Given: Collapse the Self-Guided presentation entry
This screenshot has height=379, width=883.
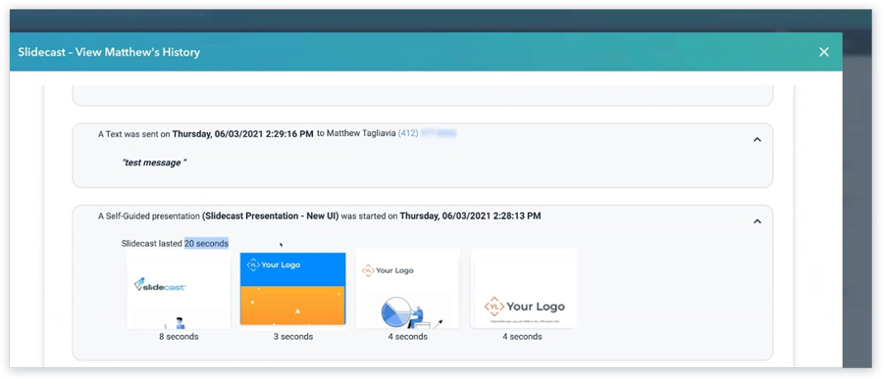Looking at the screenshot, I should 757,221.
